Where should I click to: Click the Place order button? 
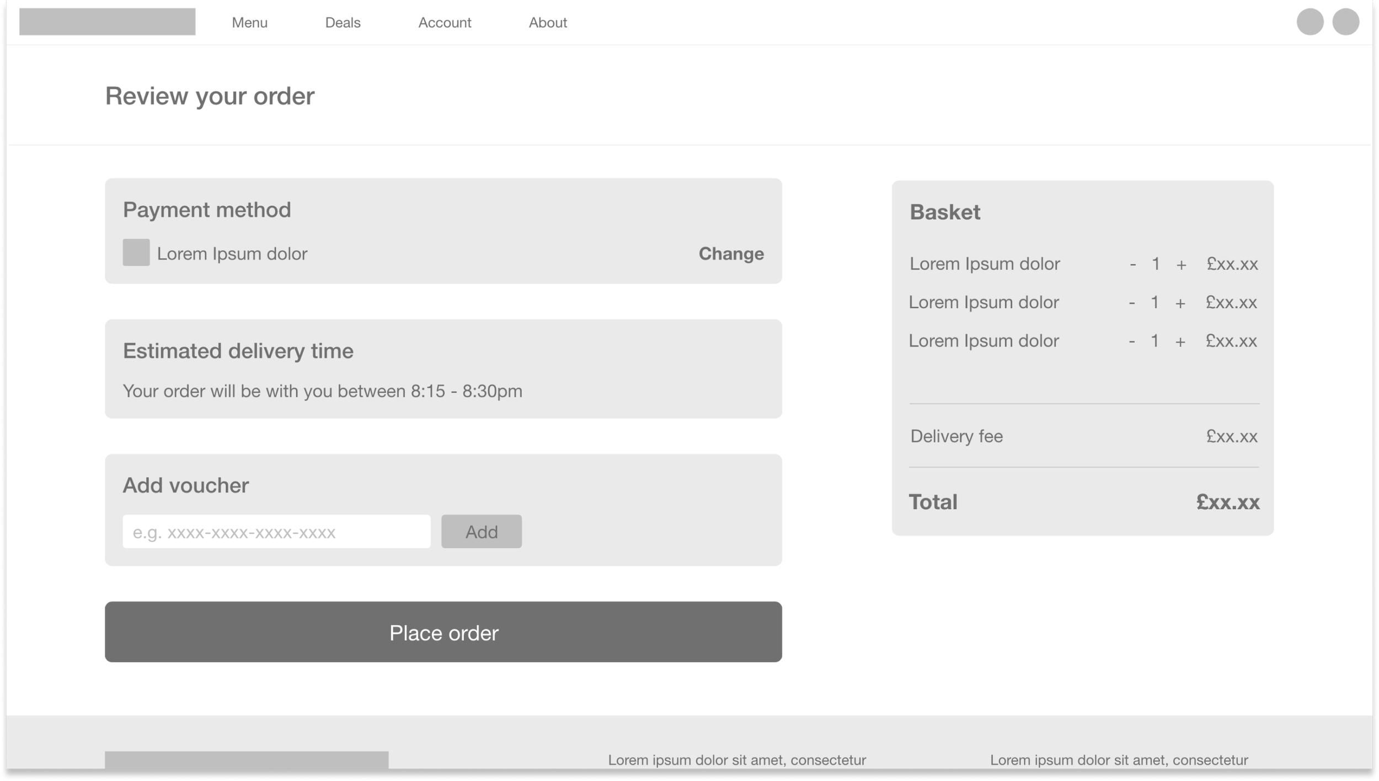[x=443, y=632]
